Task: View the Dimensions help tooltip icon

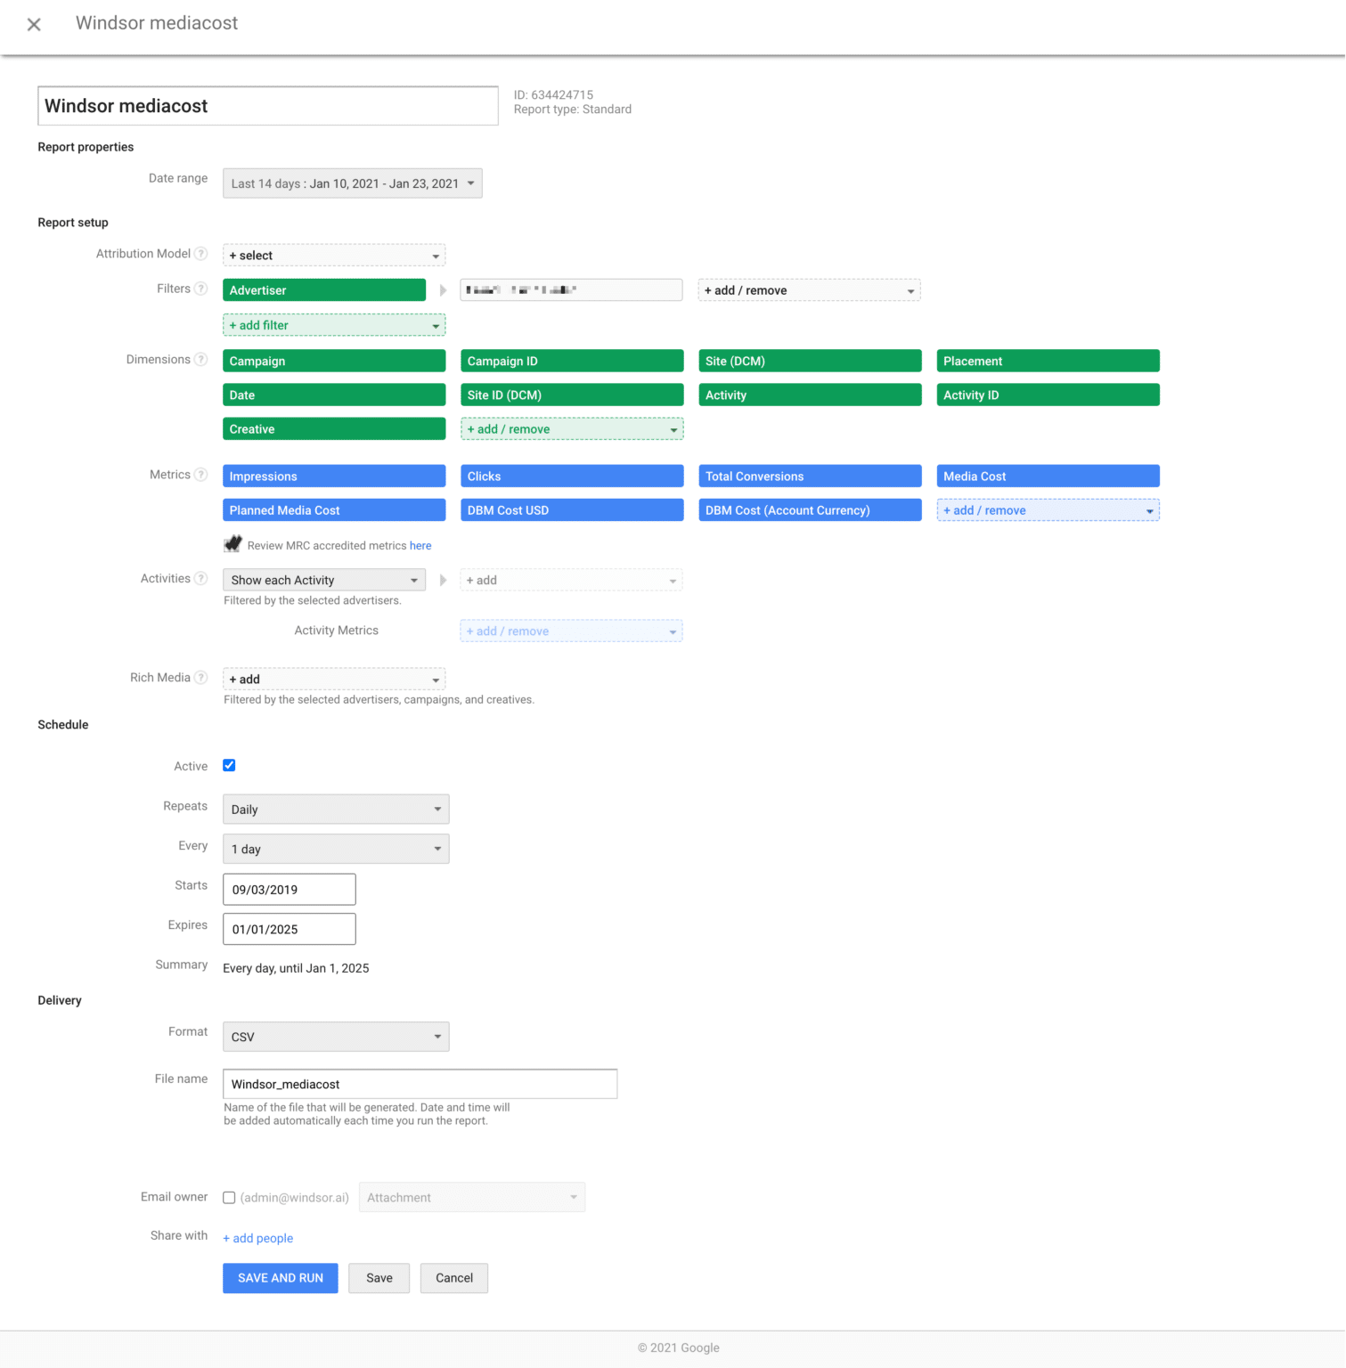Action: (200, 359)
